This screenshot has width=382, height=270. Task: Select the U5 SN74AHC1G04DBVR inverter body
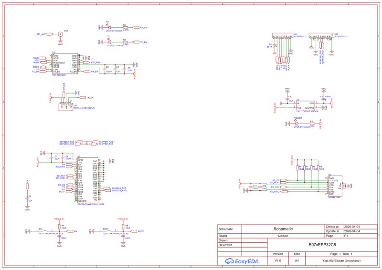[66, 107]
